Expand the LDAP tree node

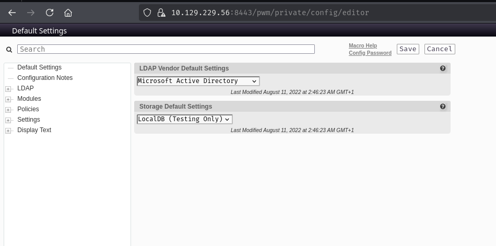[x=8, y=89]
